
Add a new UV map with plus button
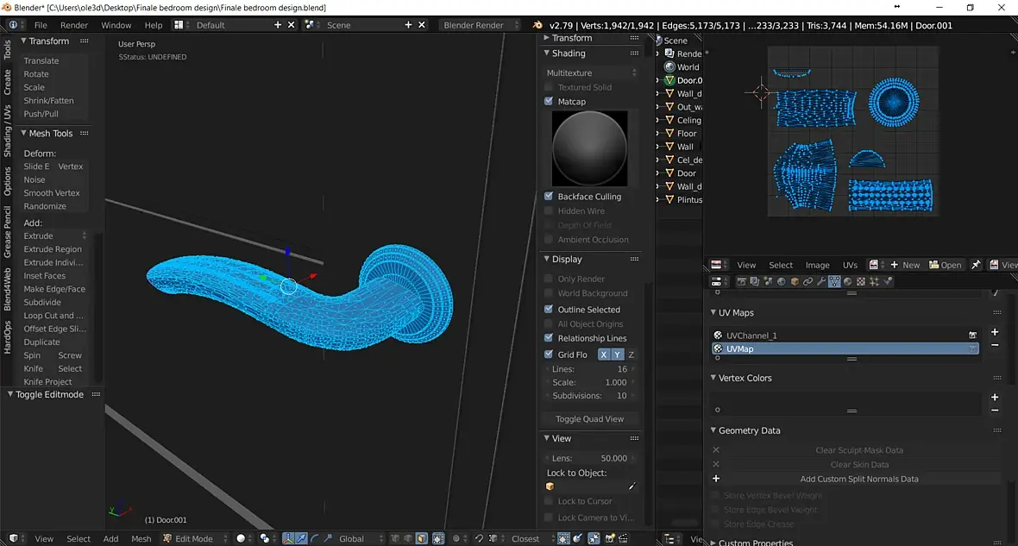[995, 331]
